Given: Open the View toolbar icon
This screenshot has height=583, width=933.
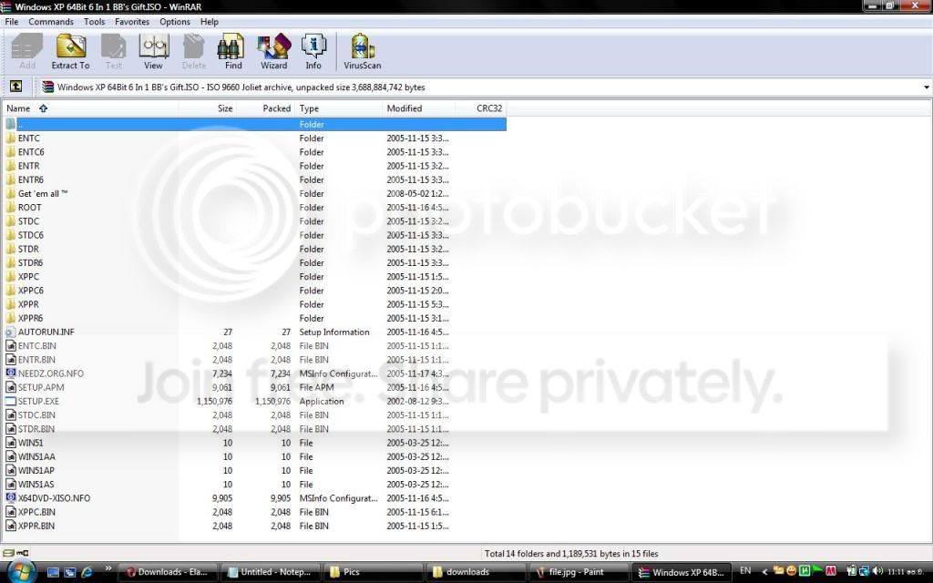Looking at the screenshot, I should [153, 51].
